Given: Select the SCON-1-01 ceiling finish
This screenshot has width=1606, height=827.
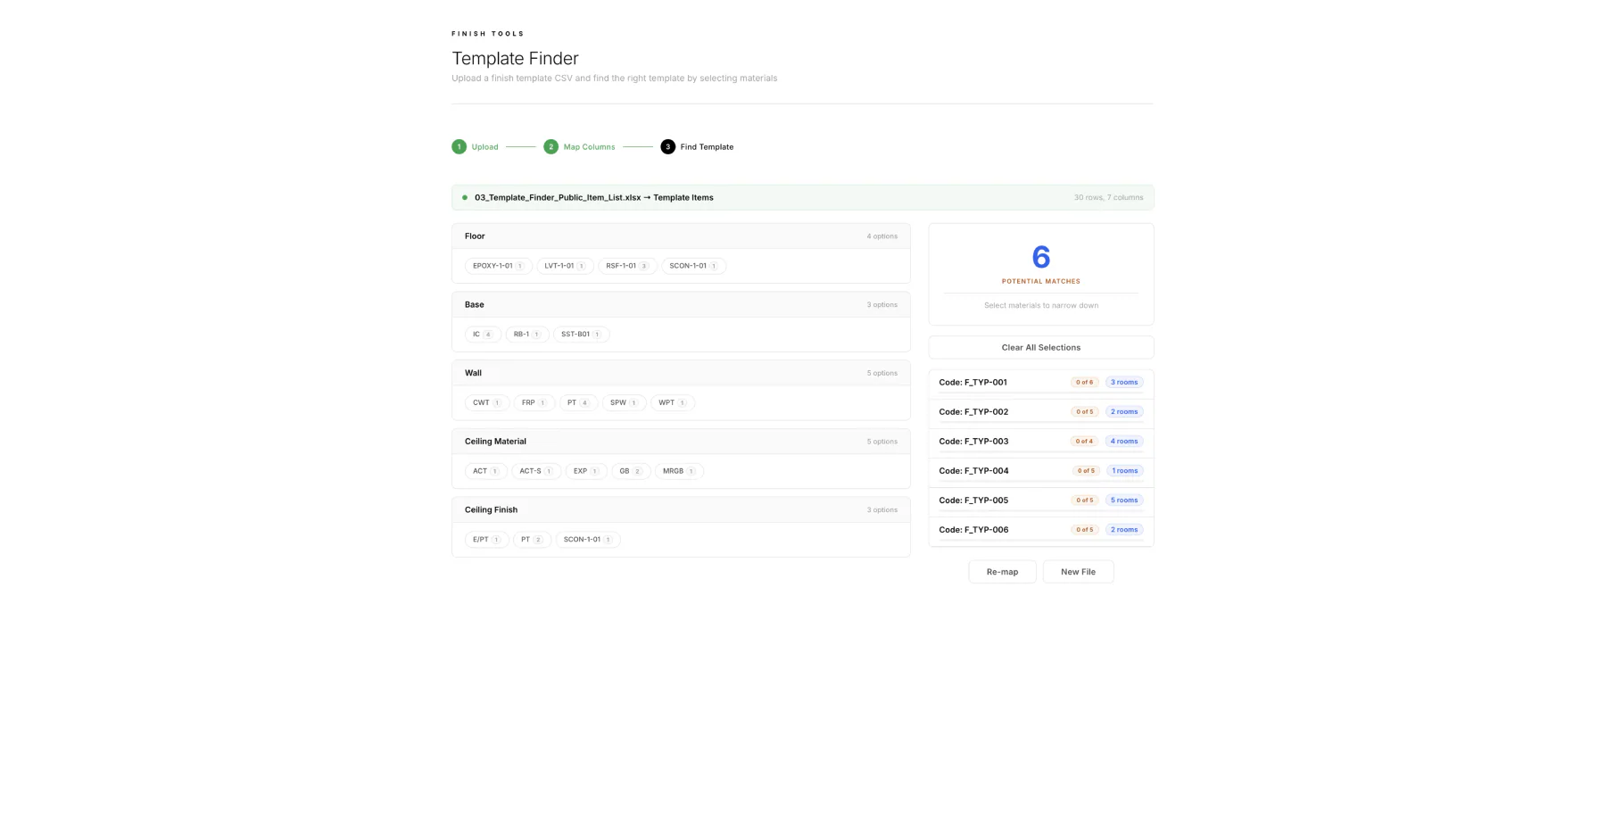Looking at the screenshot, I should click(586, 539).
